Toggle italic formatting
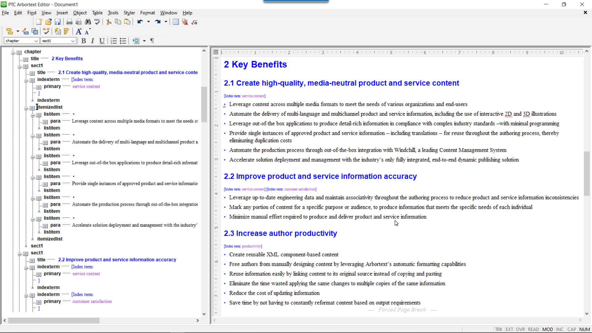 click(x=92, y=41)
